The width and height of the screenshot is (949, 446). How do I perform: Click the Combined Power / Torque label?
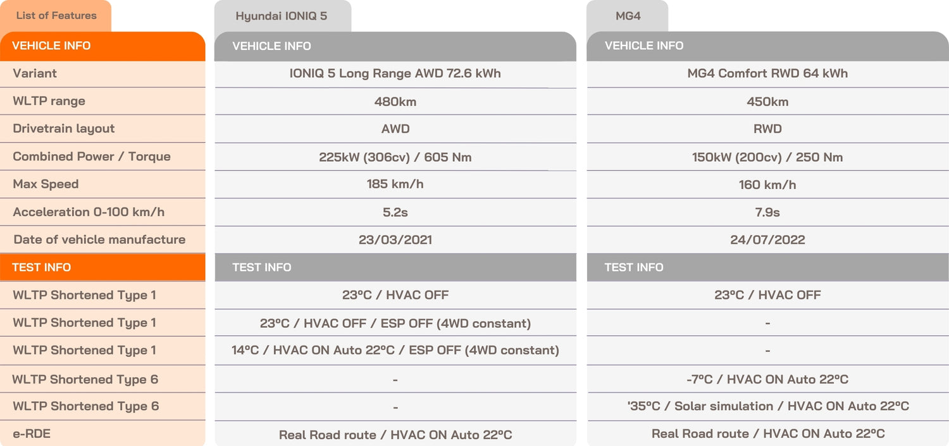(92, 157)
